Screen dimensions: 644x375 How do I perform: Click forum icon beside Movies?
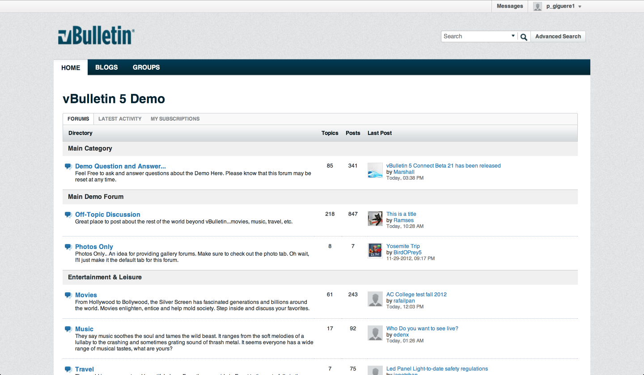point(68,295)
